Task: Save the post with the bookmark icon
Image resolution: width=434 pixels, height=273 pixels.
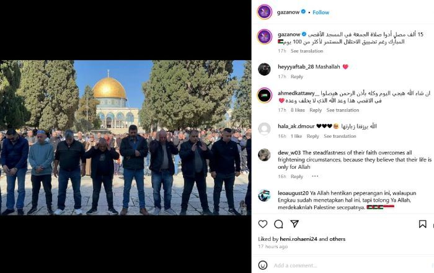Action: pyautogui.click(x=422, y=224)
